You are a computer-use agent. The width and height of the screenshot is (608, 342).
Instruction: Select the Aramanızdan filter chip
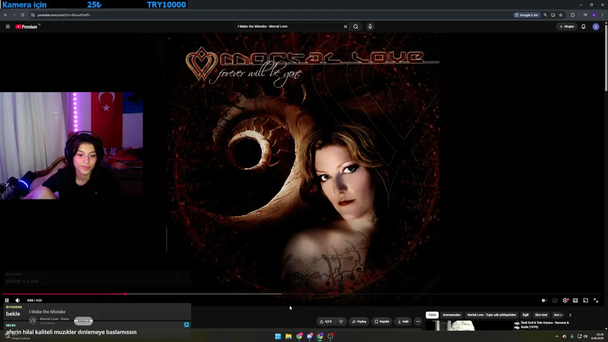452,315
